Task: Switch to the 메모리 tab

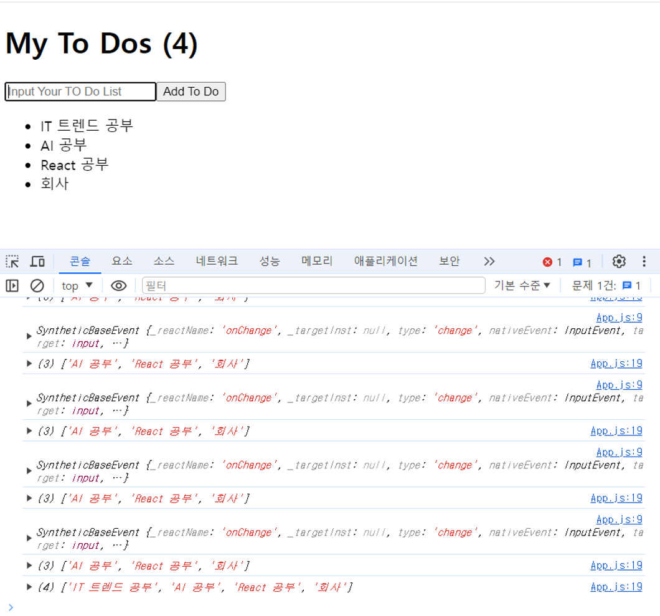Action: point(317,262)
